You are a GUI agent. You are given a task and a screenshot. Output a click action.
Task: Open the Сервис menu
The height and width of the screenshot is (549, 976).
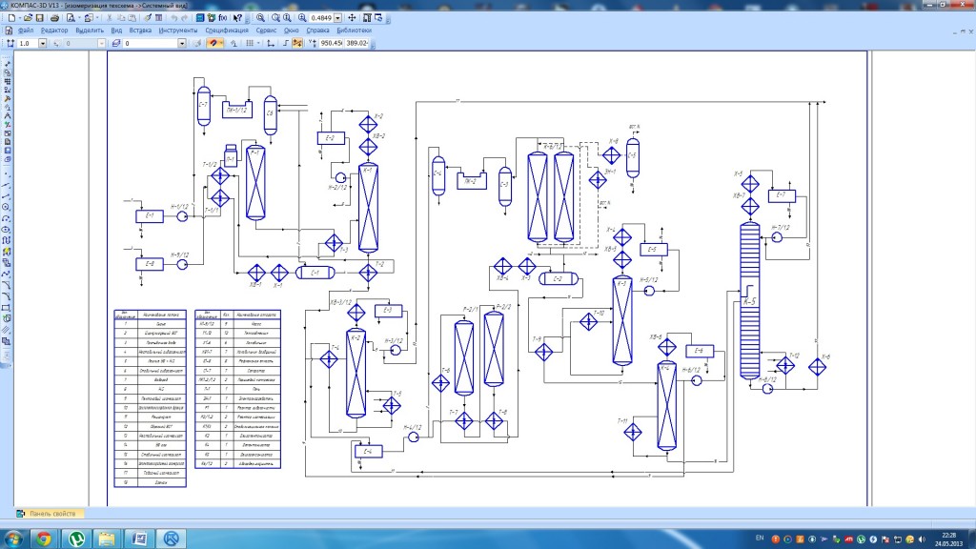[266, 30]
